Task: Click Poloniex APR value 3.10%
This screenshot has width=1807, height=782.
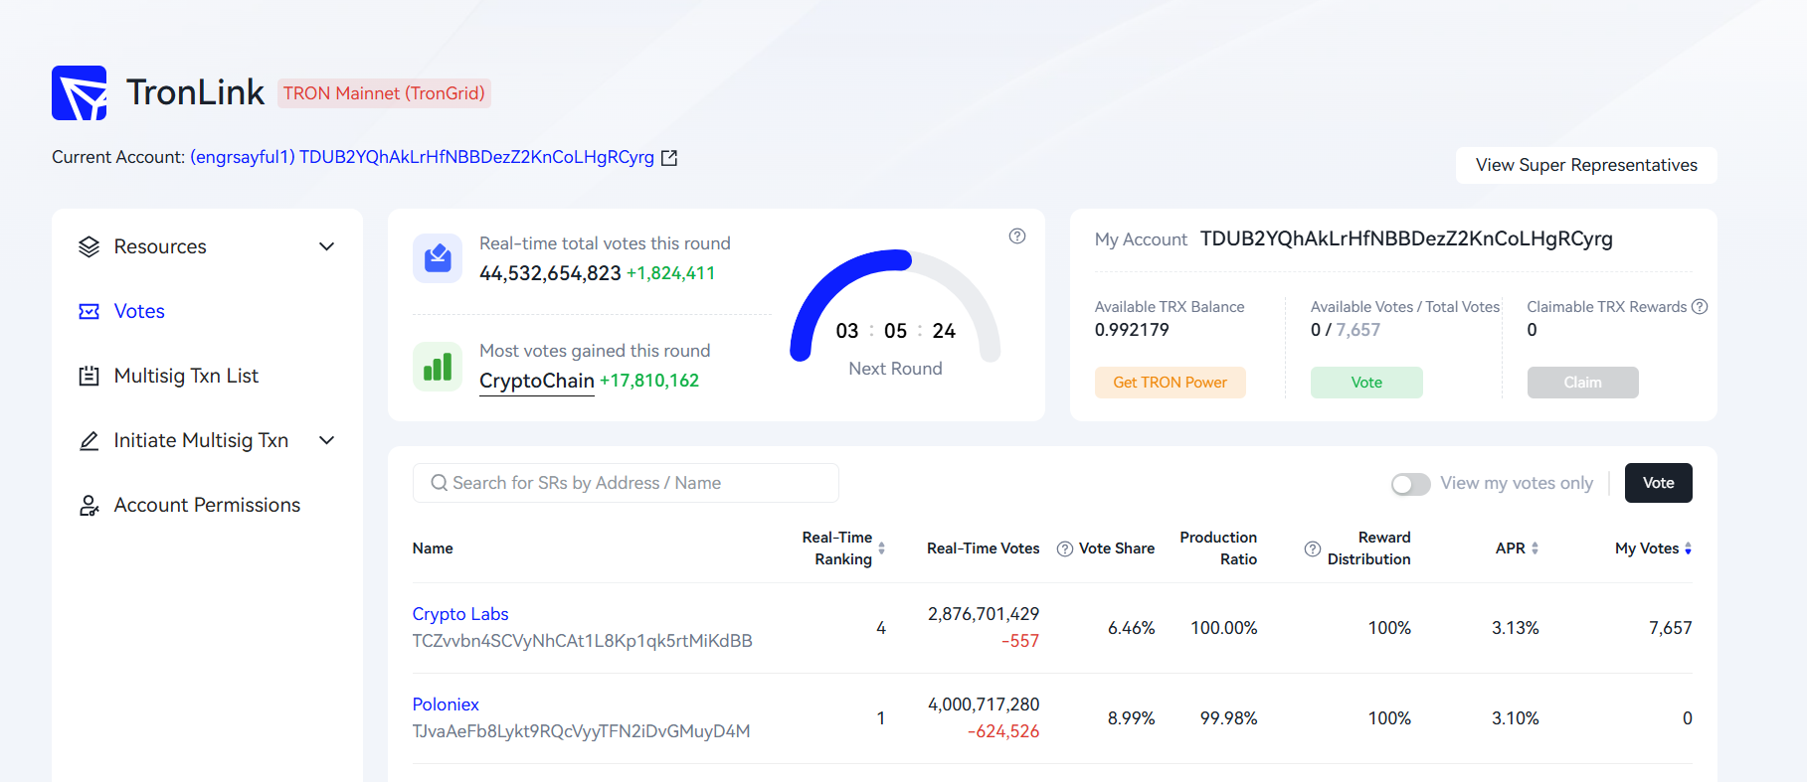Action: [x=1516, y=718]
